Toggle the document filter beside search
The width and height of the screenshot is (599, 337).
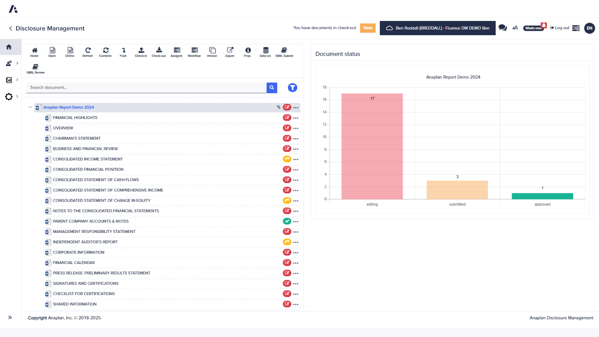292,87
